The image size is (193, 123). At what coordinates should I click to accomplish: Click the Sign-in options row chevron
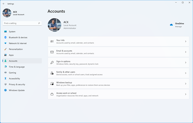click(x=186, y=63)
